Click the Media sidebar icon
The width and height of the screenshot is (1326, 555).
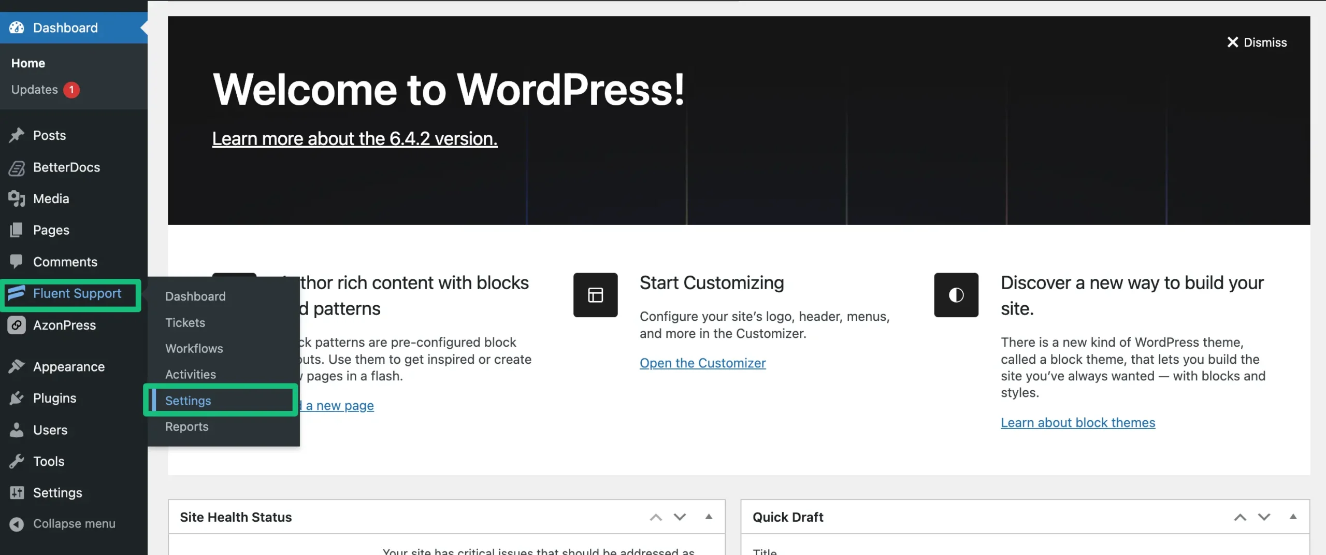click(x=17, y=199)
